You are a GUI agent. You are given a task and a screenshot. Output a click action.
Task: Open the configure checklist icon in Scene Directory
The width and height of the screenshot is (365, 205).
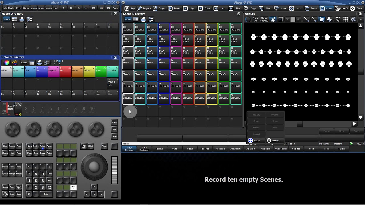coord(151,19)
